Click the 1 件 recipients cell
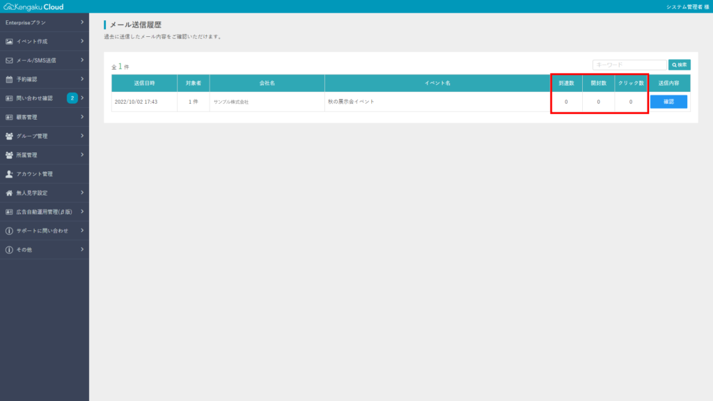Image resolution: width=713 pixels, height=401 pixels. [x=194, y=102]
